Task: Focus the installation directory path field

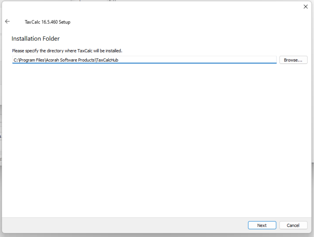Action: (x=144, y=60)
